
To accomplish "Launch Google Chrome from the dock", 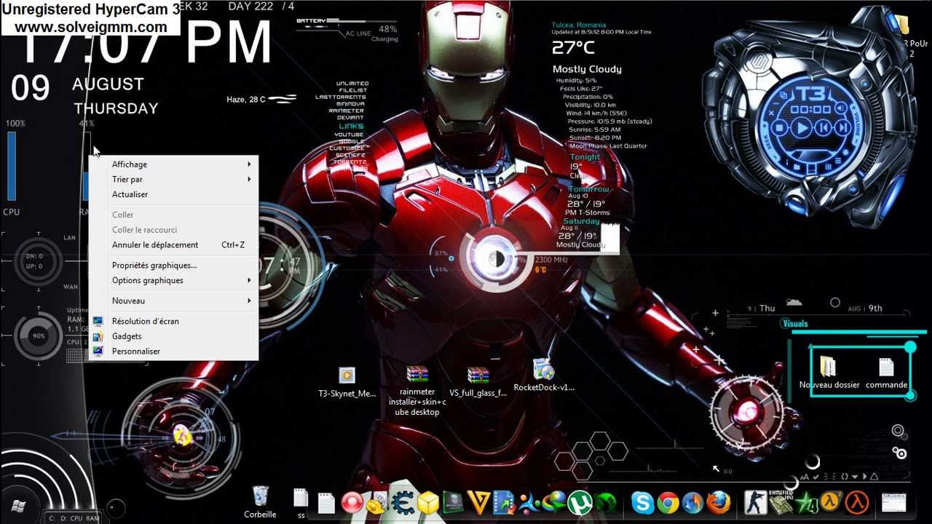I will 668,503.
